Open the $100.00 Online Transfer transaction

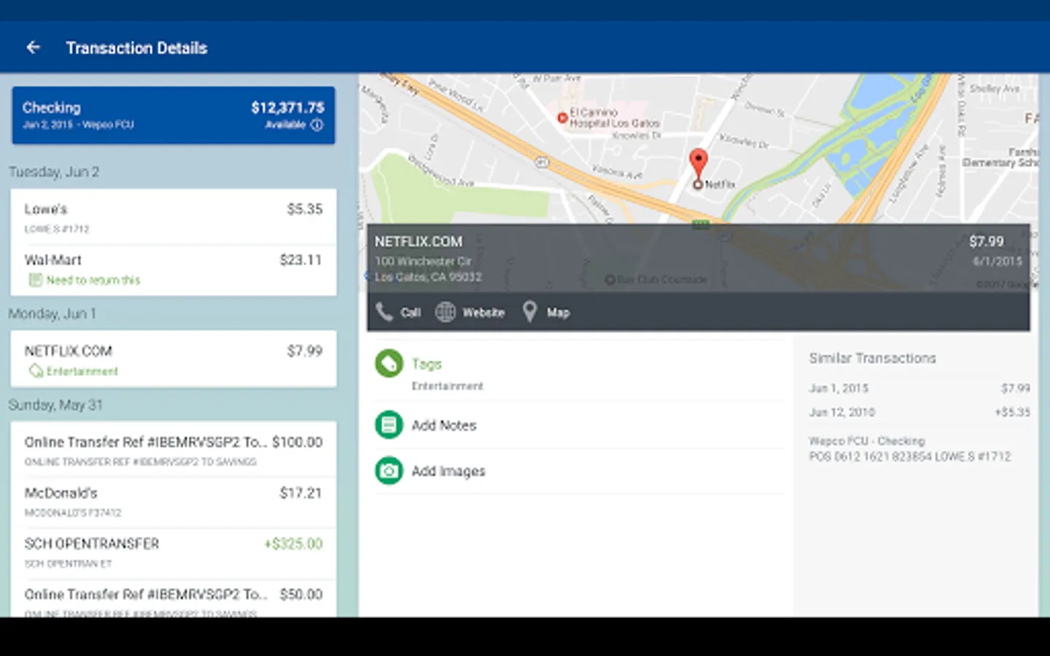point(174,450)
